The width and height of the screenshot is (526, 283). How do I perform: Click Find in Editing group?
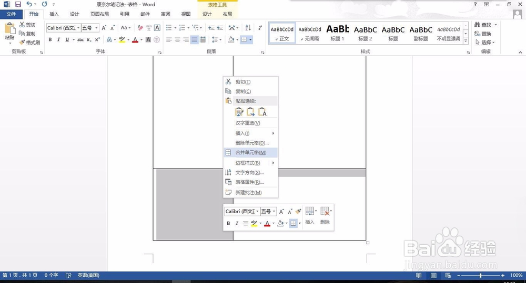tap(483, 25)
